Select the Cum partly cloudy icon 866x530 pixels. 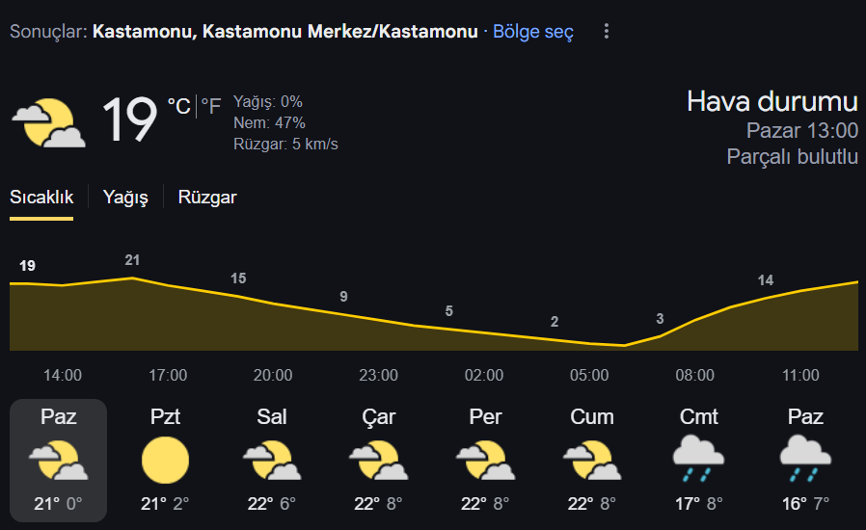point(592,460)
